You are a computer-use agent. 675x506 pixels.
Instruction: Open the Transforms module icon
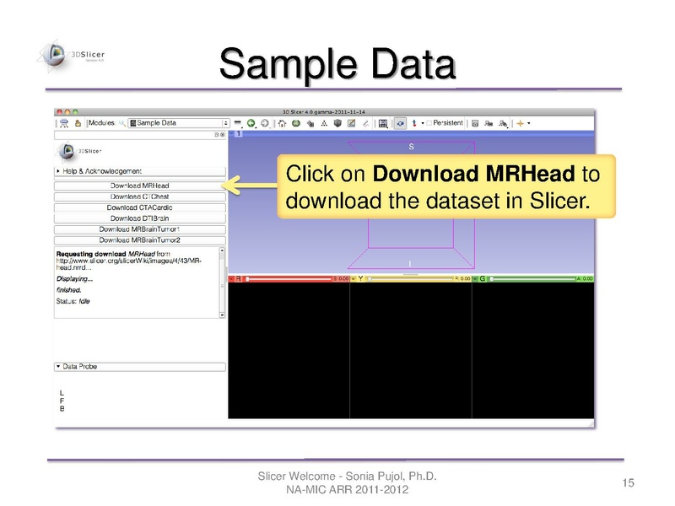point(324,123)
